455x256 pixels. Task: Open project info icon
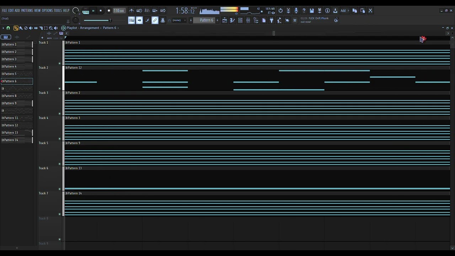pos(327,11)
